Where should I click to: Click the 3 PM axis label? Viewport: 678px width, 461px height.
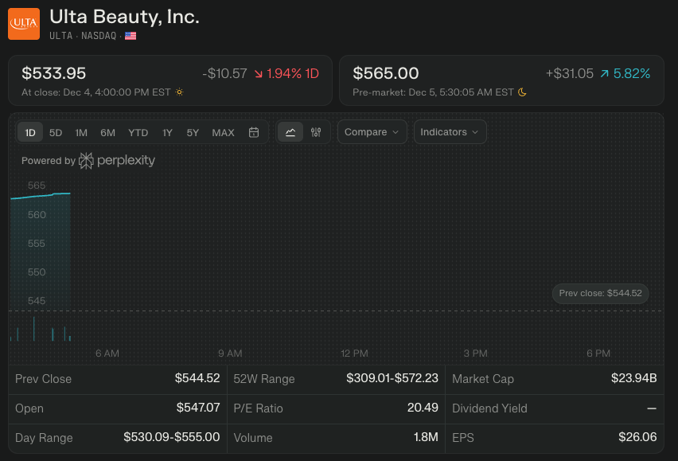coord(476,354)
